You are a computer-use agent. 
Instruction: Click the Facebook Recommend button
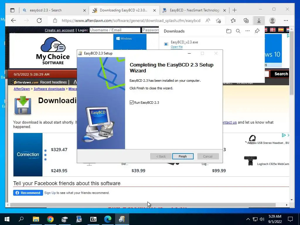(x=28, y=193)
